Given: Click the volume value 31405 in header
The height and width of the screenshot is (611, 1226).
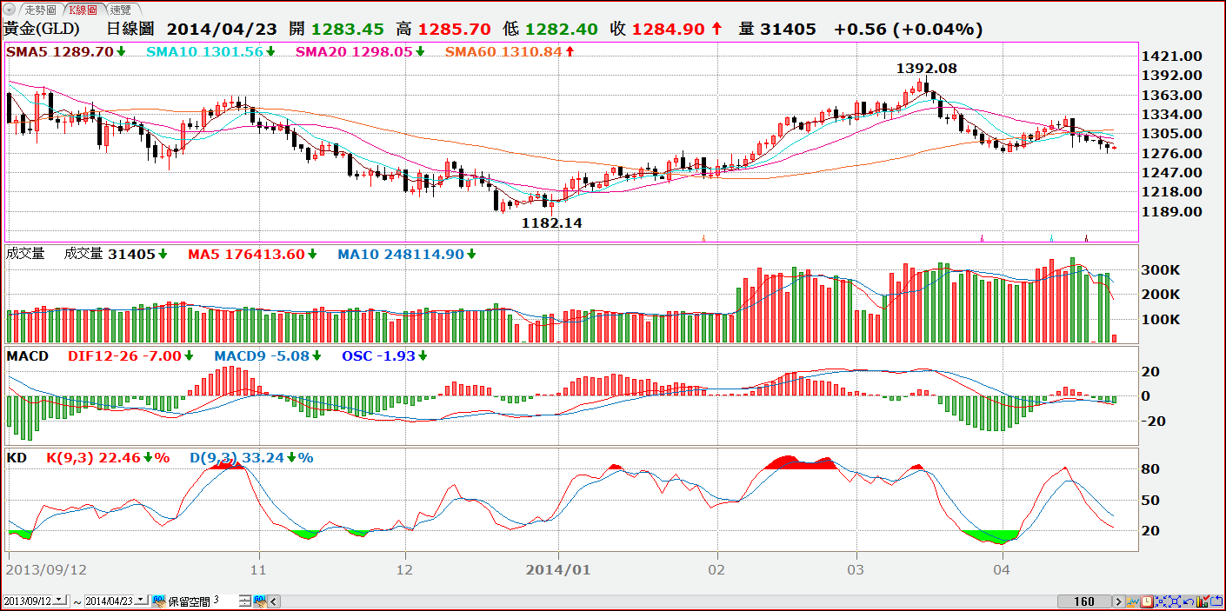Looking at the screenshot, I should (x=788, y=29).
